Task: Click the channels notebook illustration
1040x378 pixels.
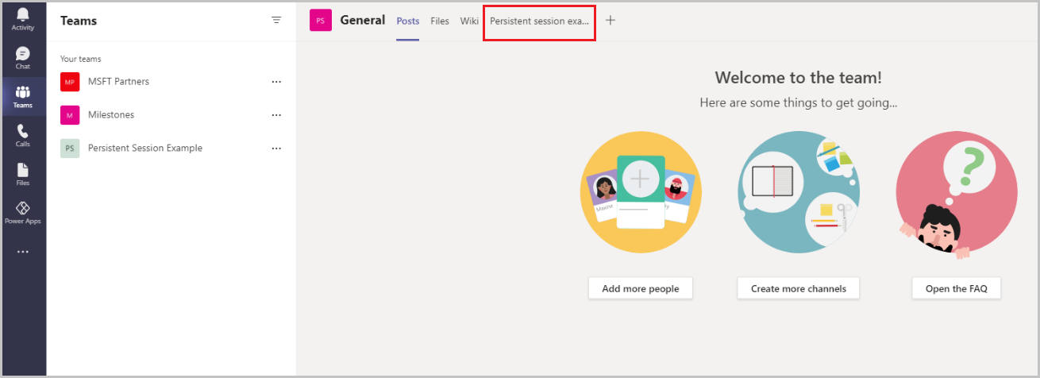Action: coord(799,191)
